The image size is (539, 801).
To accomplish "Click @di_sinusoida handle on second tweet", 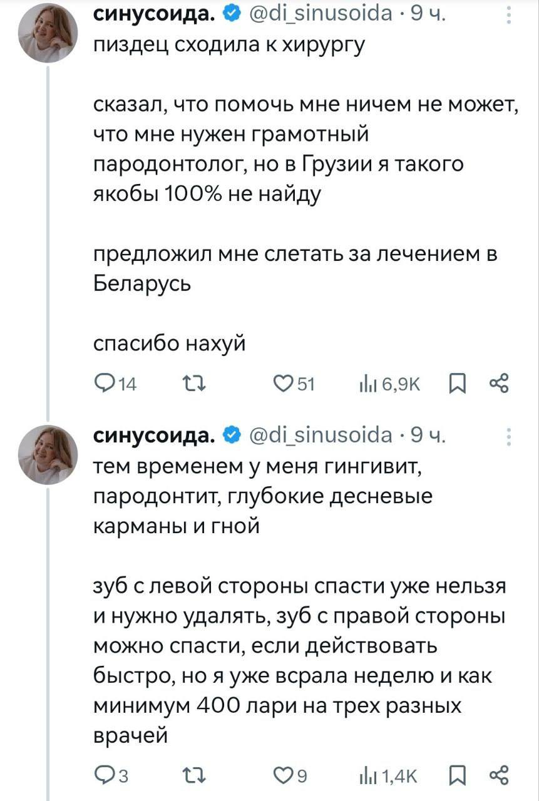I will coord(322,435).
